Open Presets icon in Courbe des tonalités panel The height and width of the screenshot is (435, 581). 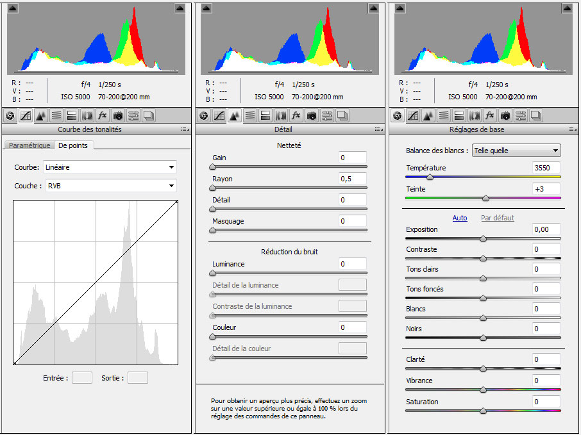pyautogui.click(x=133, y=116)
